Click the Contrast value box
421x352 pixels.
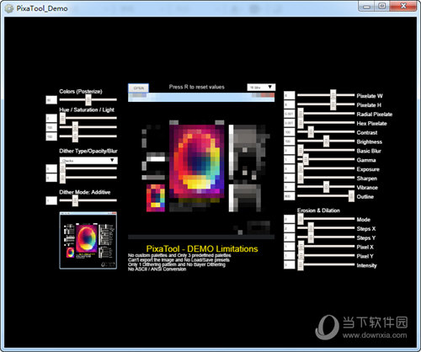(x=290, y=132)
